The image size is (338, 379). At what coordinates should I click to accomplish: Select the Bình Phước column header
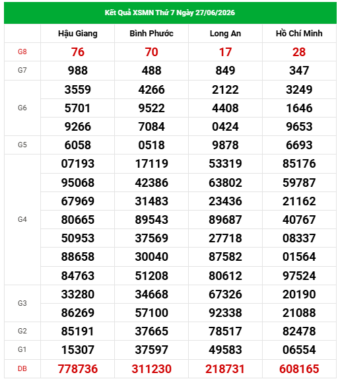click(151, 34)
